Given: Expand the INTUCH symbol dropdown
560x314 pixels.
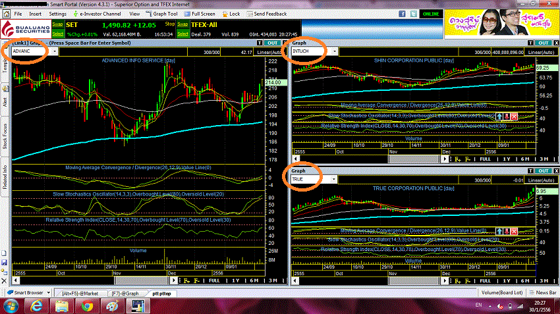Looking at the screenshot, I should coord(334,51).
